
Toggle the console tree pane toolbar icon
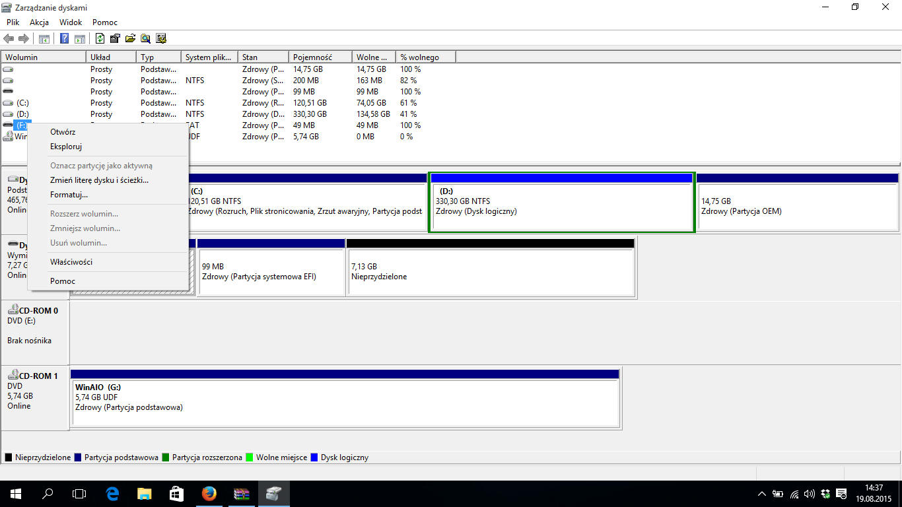tap(44, 38)
